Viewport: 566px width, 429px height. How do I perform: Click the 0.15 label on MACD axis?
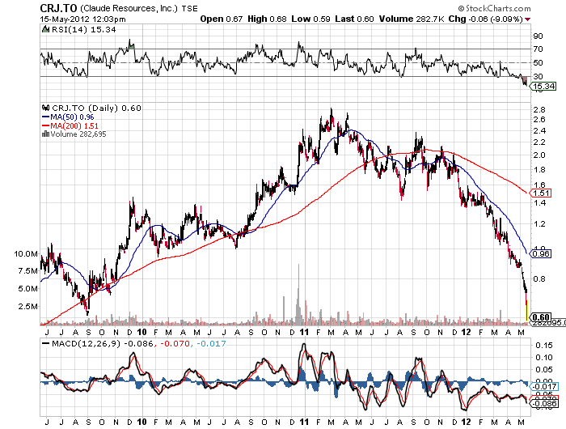543,345
